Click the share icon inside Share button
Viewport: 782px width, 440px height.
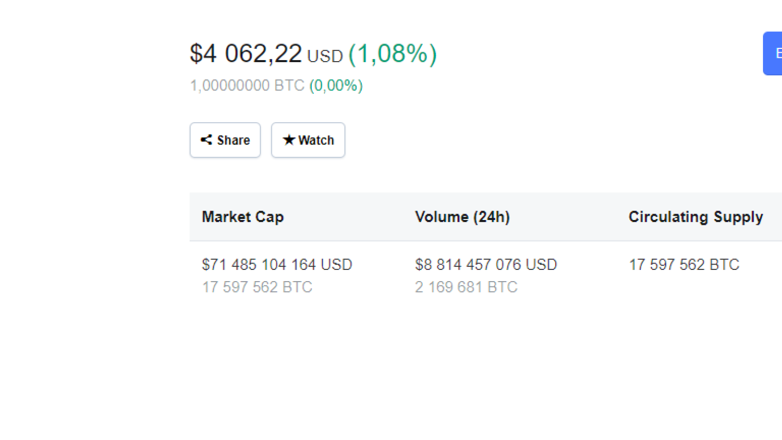[x=206, y=140]
